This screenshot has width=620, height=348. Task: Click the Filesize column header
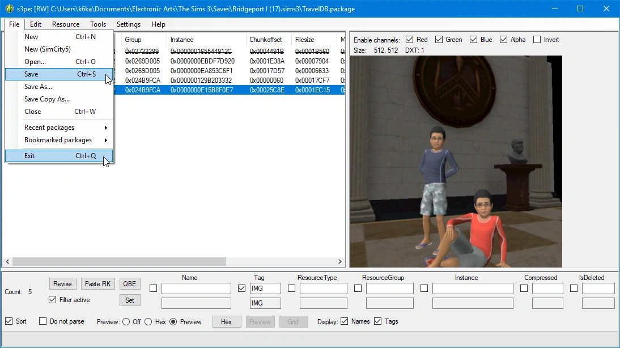pos(314,40)
